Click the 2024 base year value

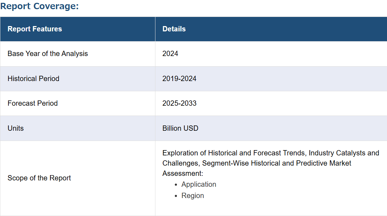point(170,54)
